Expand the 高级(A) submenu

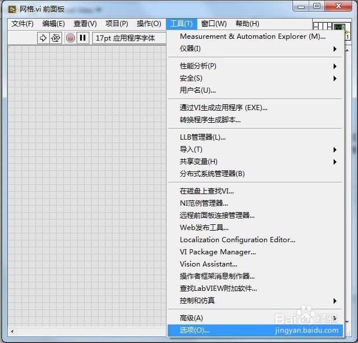click(x=255, y=318)
